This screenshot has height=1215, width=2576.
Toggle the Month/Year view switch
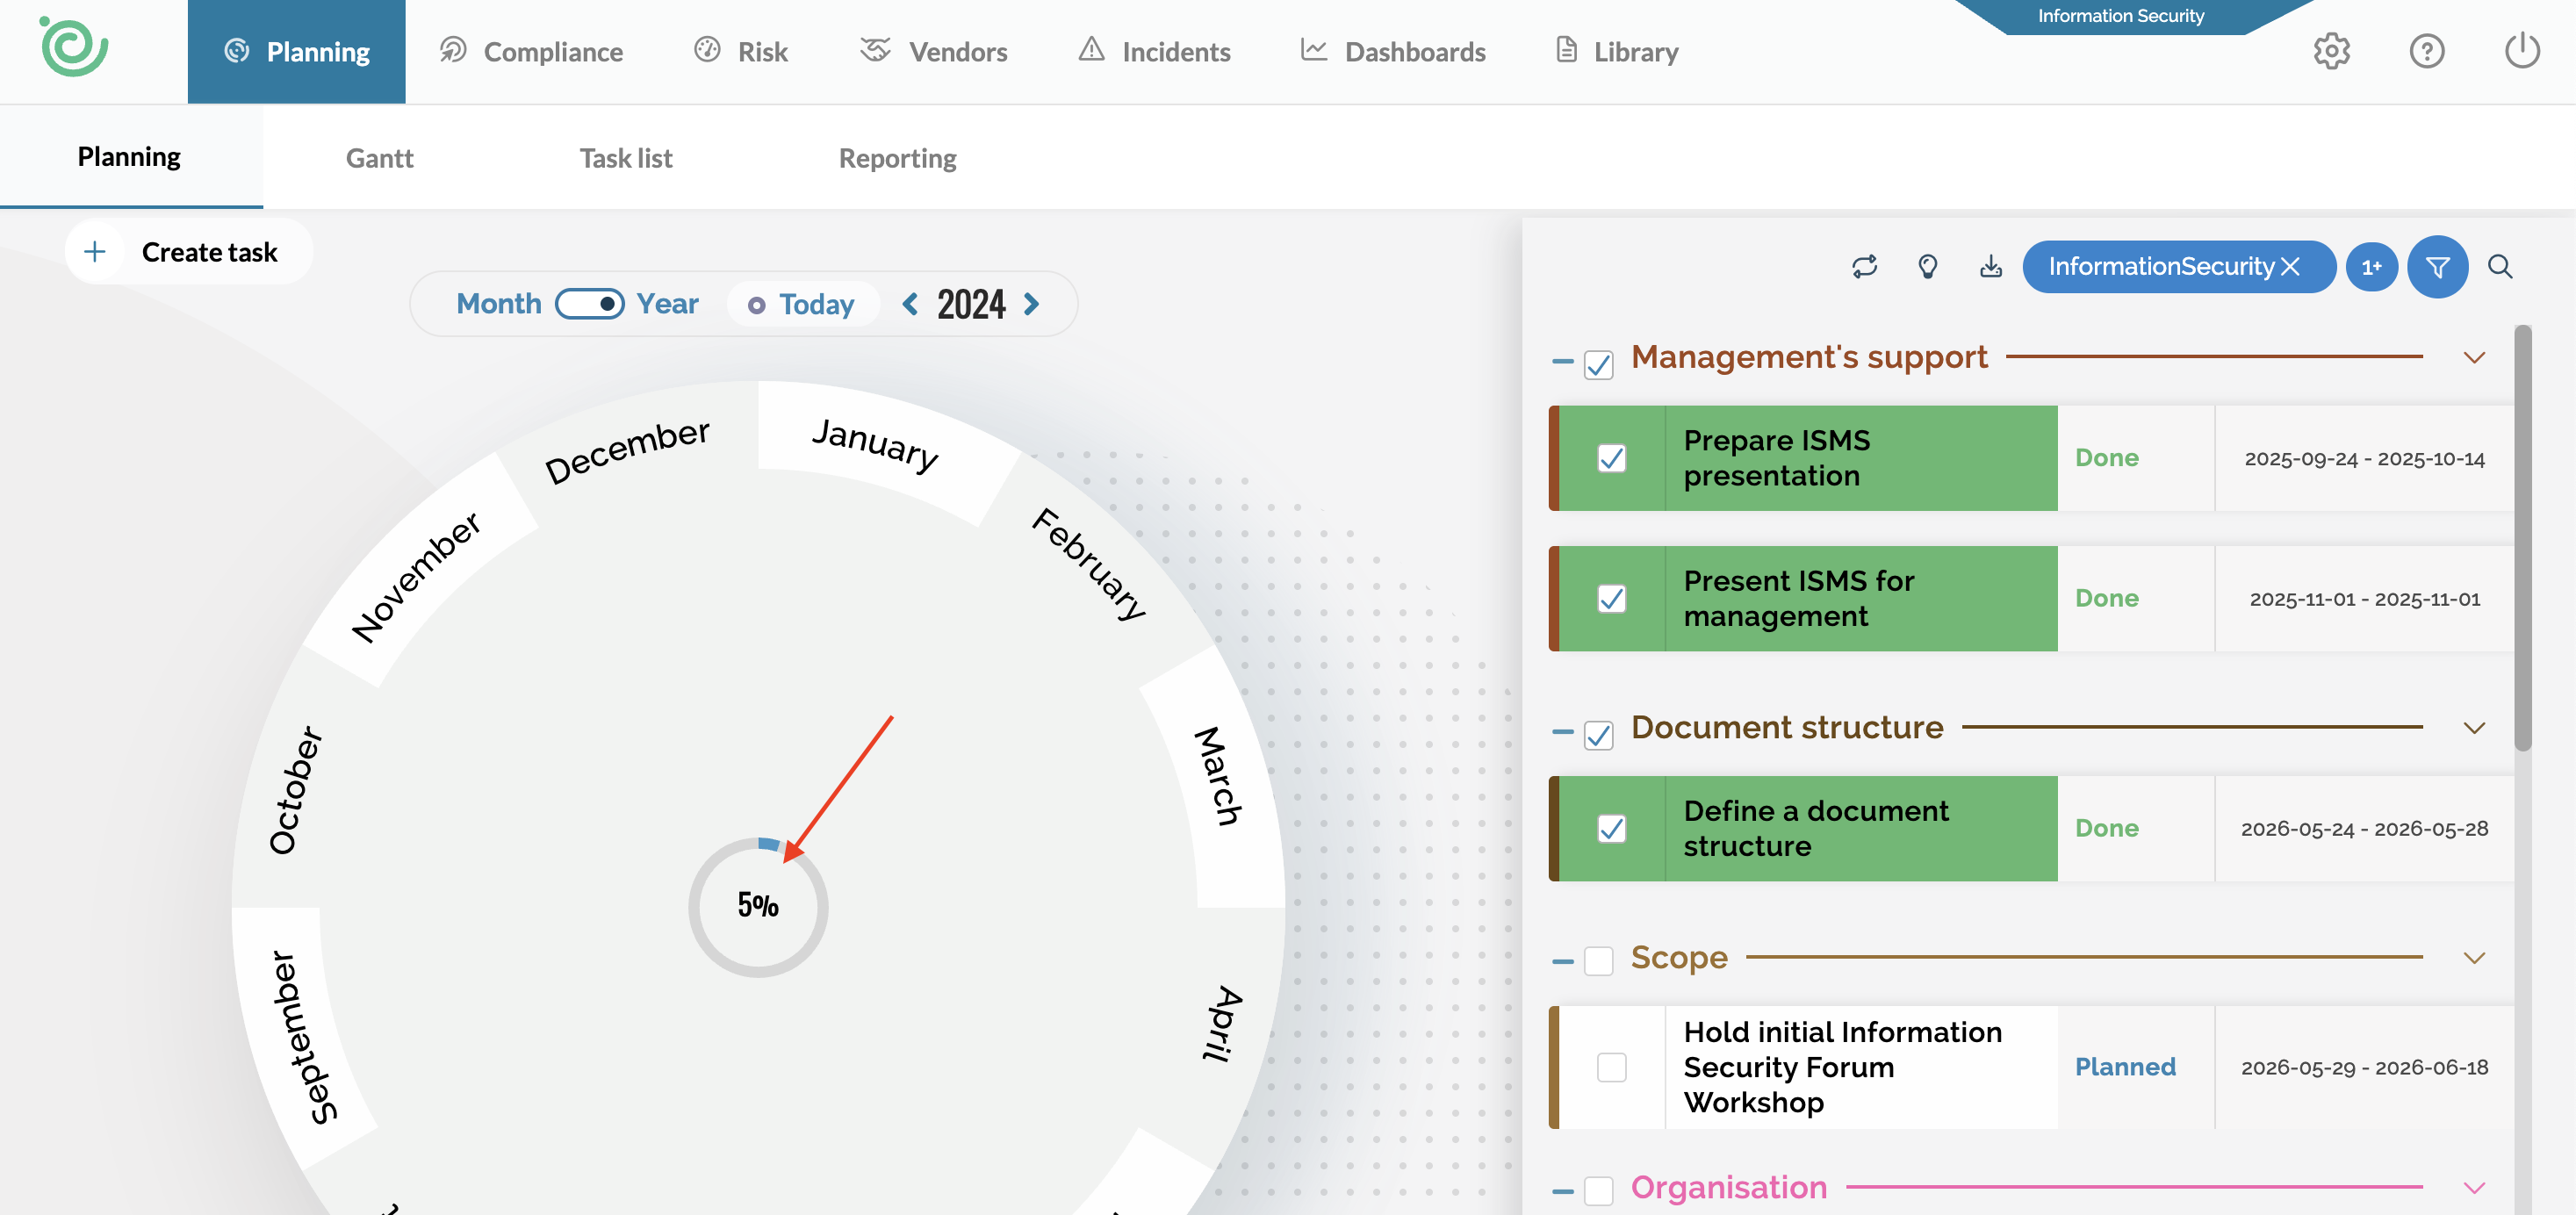589,304
